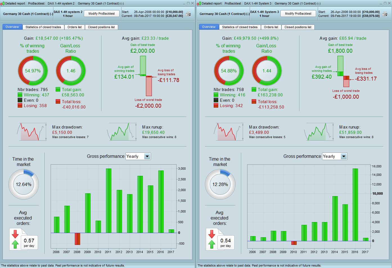Select the red 2008 bar in system 2 yearly chart
This screenshot has height=268, width=392.
coord(77,239)
